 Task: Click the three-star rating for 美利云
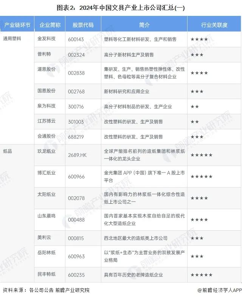[x=197, y=238]
